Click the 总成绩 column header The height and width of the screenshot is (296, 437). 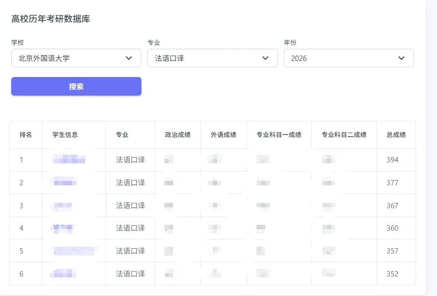pos(396,135)
